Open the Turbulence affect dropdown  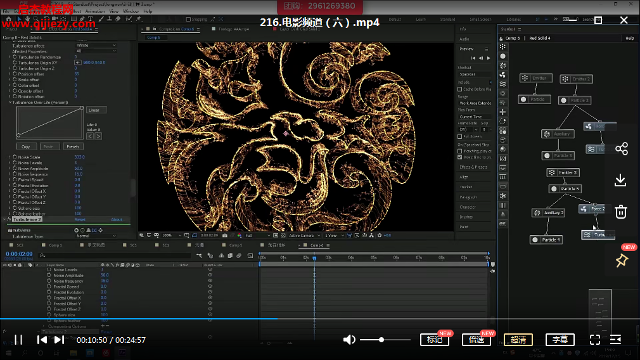96,45
